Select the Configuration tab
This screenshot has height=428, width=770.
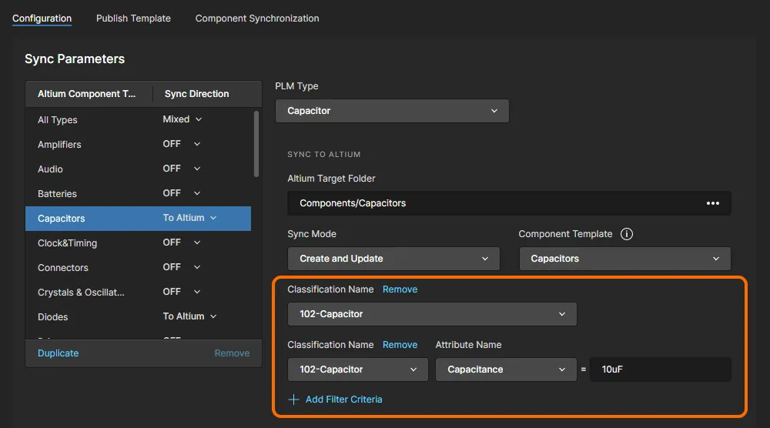[42, 18]
